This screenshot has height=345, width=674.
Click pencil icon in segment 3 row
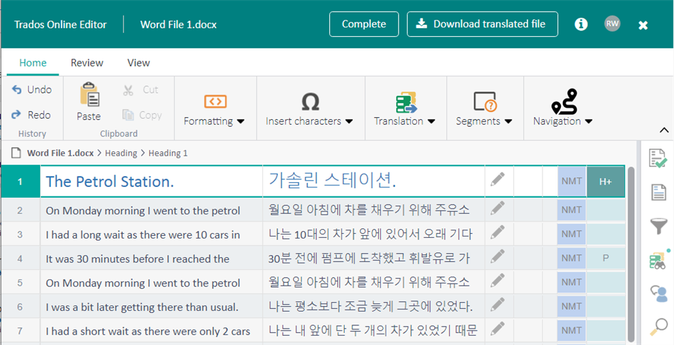pos(497,232)
